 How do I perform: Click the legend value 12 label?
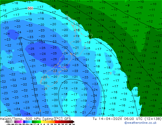(48, 124)
